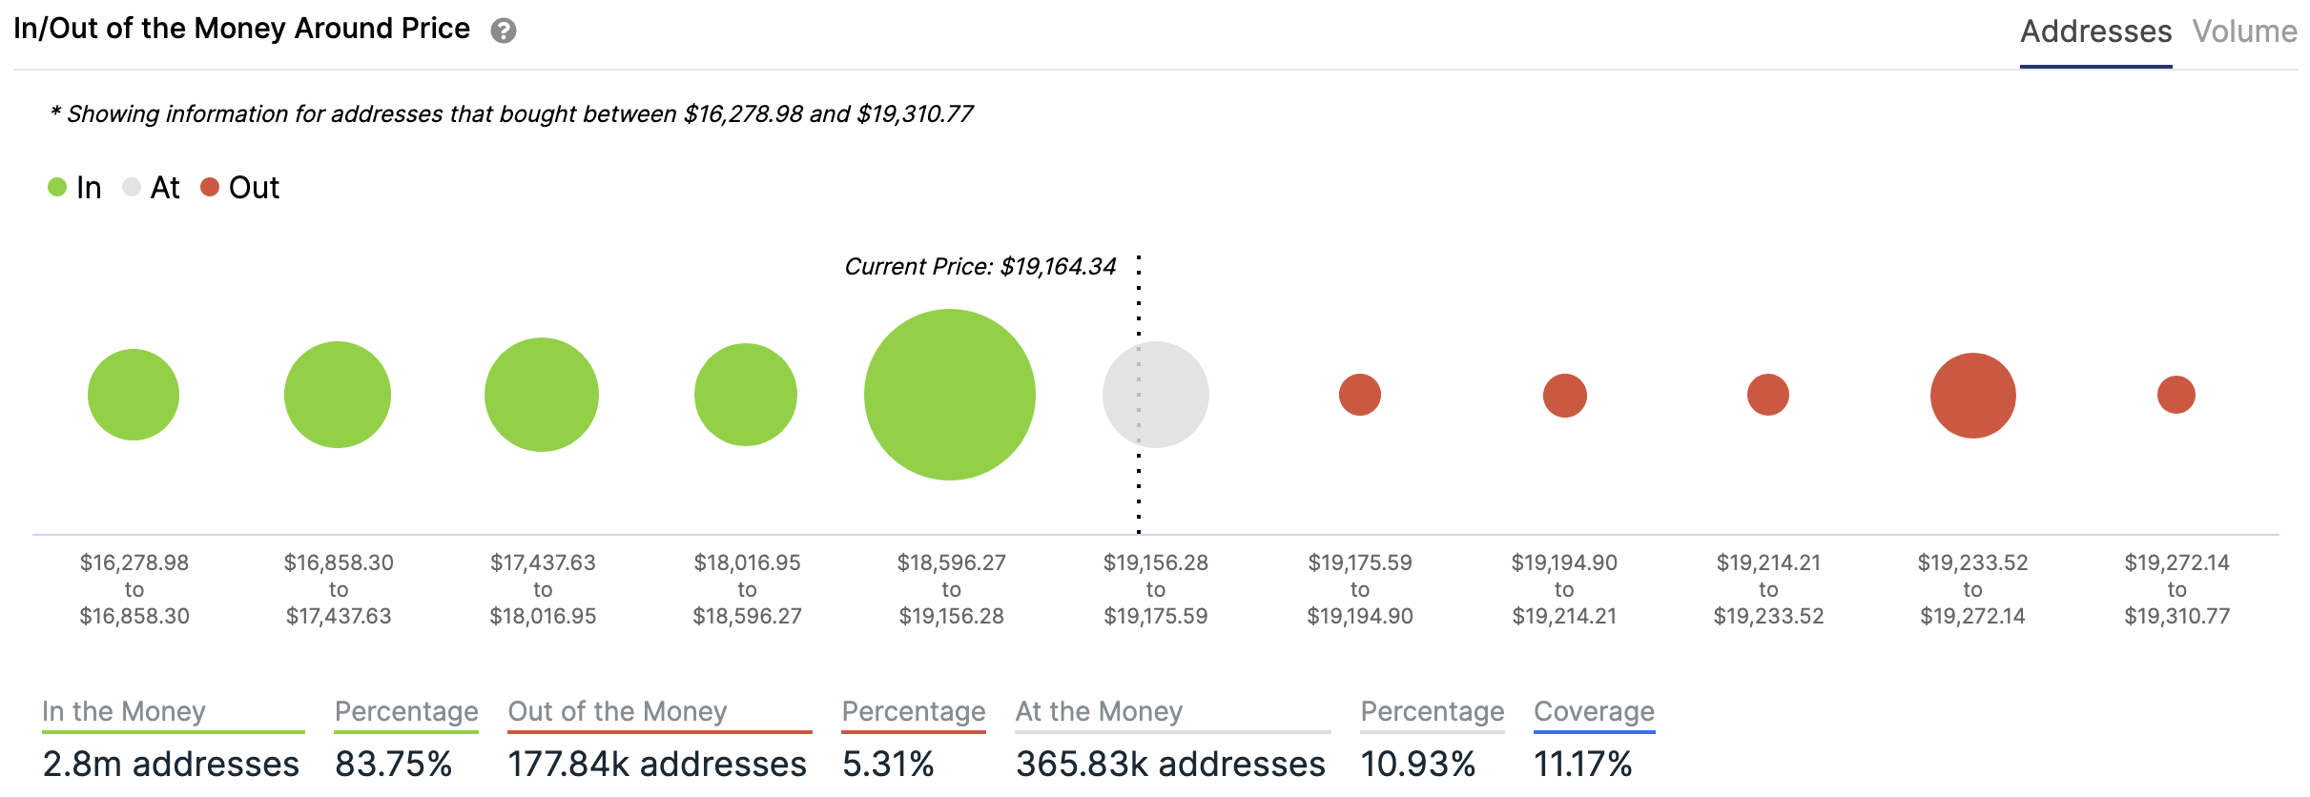Click the rightmost red bubble
This screenshot has height=797, width=2310.
click(2176, 395)
